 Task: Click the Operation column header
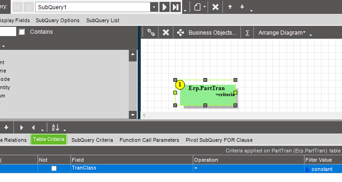point(248,160)
